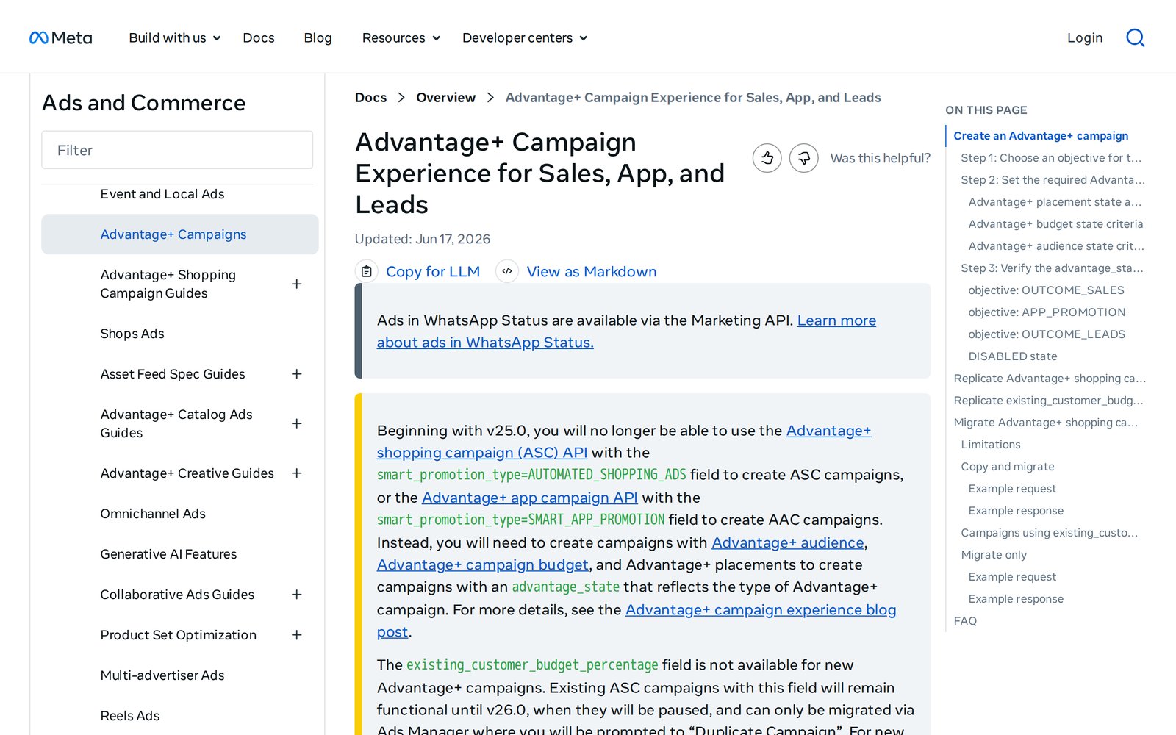Click the Login link
Image resolution: width=1176 pixels, height=735 pixels.
(x=1085, y=37)
